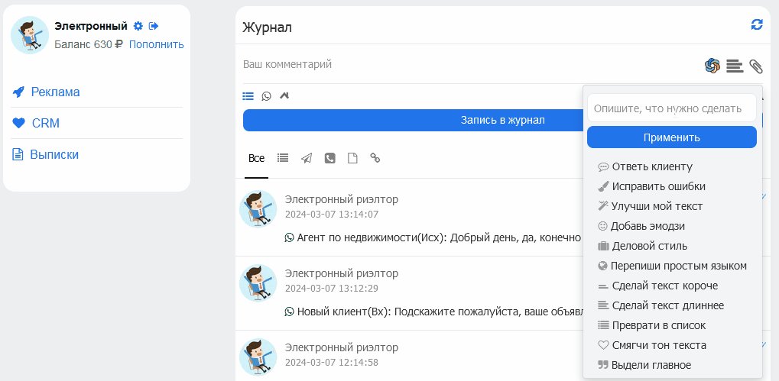Choose Перепиши простым языком menu item

click(672, 266)
